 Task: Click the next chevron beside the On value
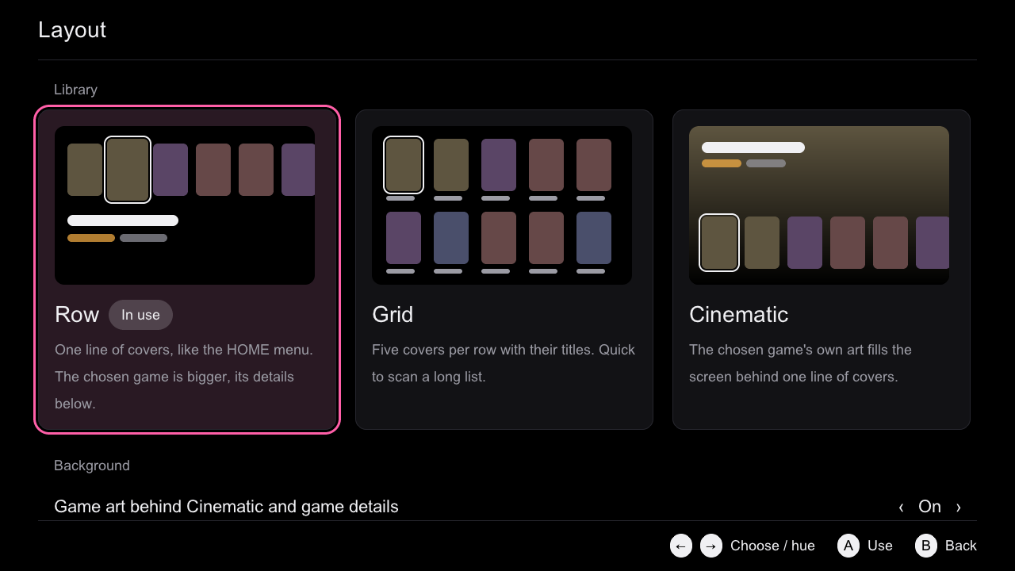tap(959, 508)
